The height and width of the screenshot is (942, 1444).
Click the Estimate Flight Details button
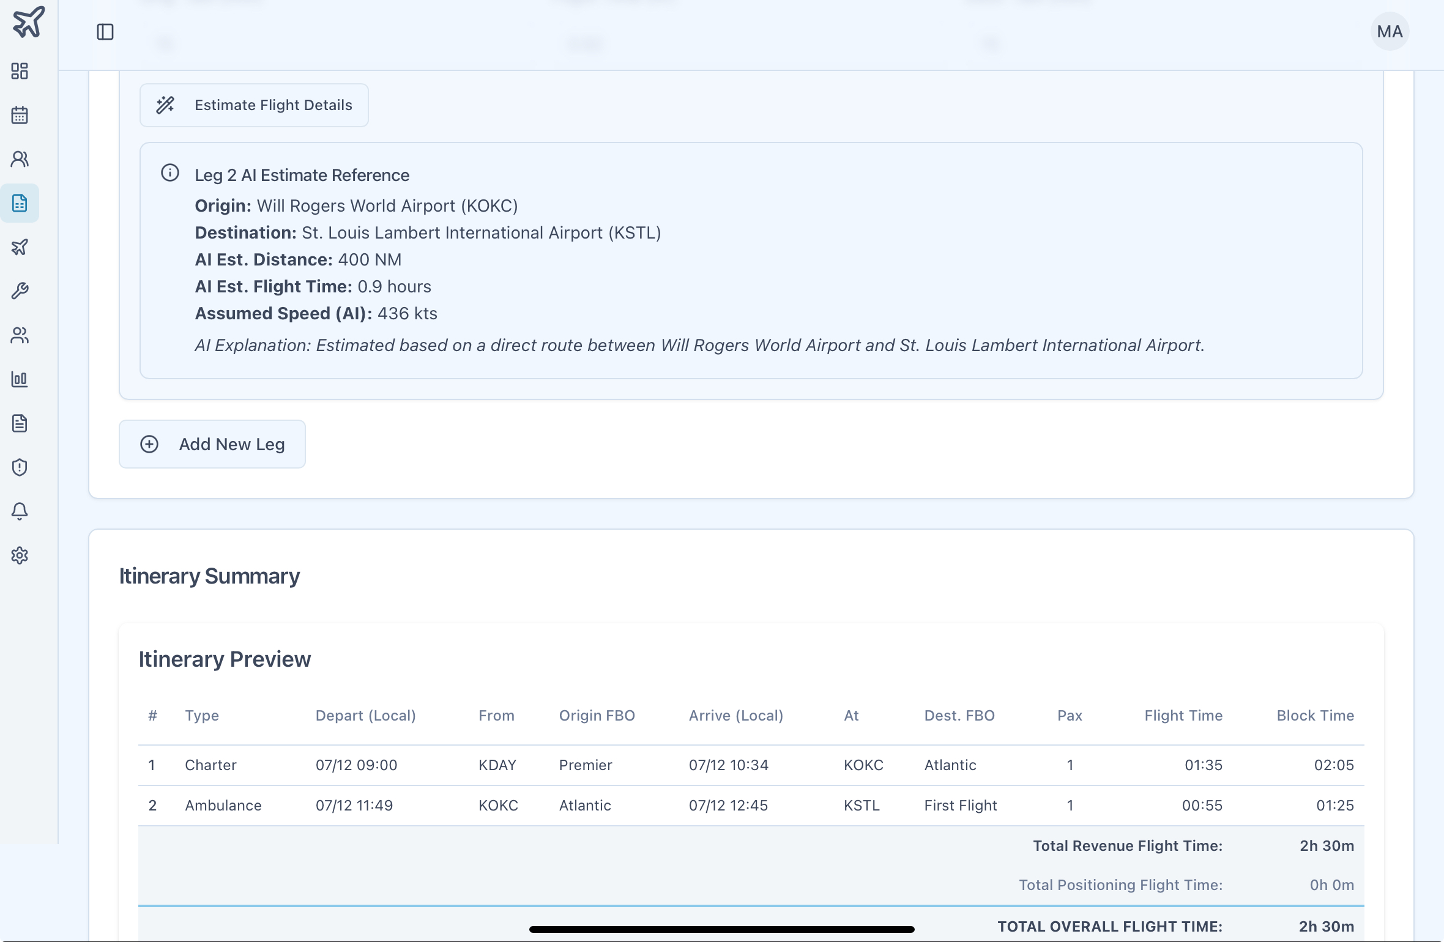pyautogui.click(x=254, y=105)
